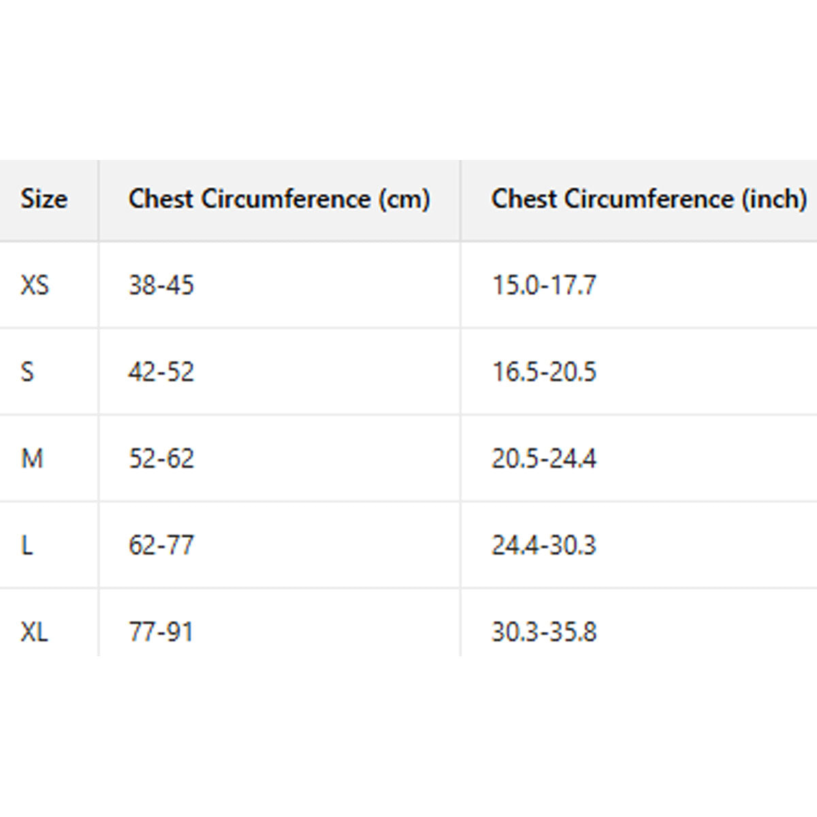Select the XL size cell
Screen dimensions: 817x817
coord(34,632)
